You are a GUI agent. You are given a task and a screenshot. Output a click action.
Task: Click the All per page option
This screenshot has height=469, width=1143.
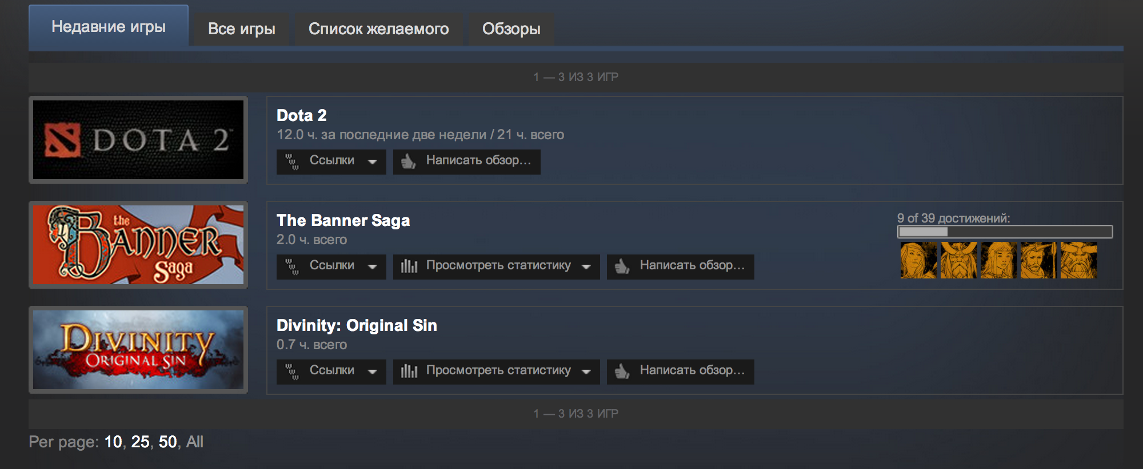tap(195, 442)
